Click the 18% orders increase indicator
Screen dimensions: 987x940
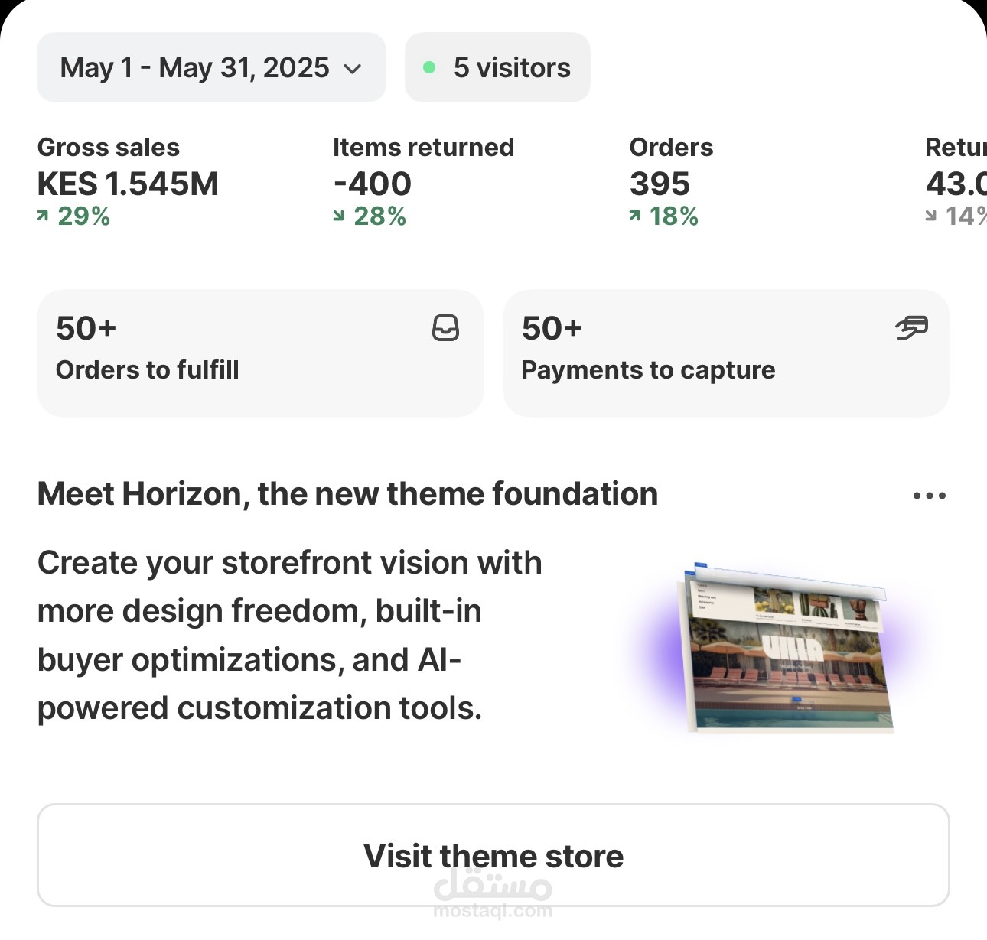[x=663, y=216]
